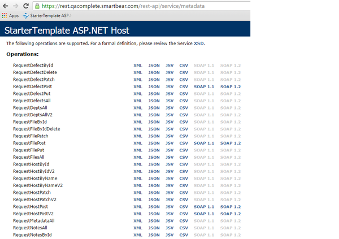This screenshot has width=339, height=239.
Task: Click the browser forward arrow
Action: [16, 6]
